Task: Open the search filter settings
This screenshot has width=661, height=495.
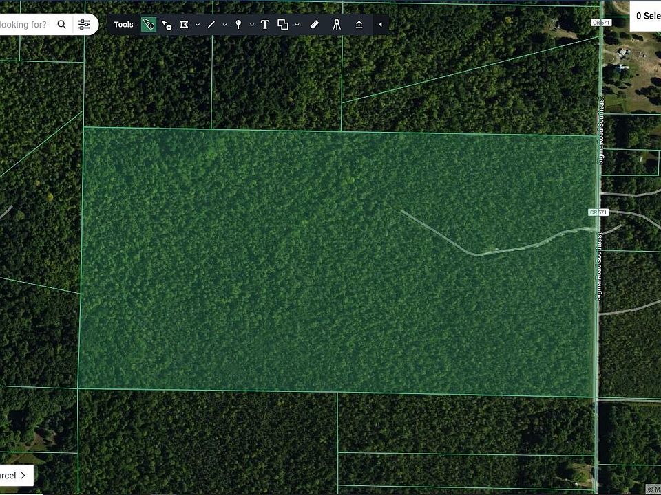Action: pyautogui.click(x=84, y=25)
